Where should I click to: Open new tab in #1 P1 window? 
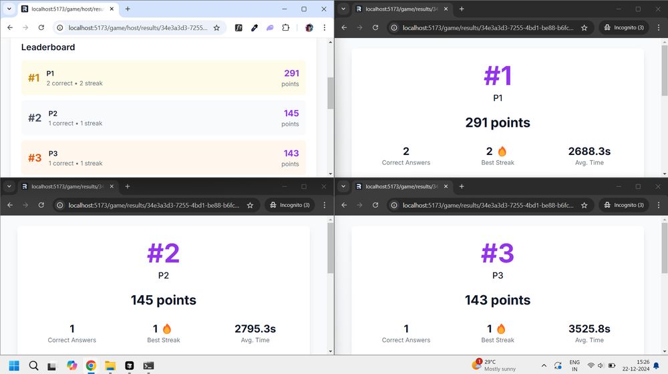point(462,9)
